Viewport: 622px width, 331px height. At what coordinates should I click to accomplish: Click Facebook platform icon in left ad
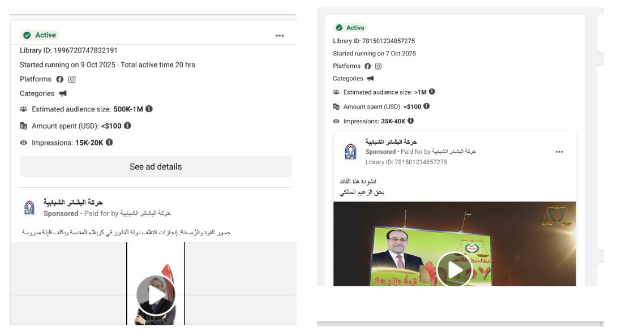pyautogui.click(x=59, y=79)
